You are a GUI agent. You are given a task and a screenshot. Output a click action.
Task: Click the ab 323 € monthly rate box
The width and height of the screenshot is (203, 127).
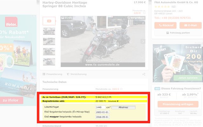pyautogui.click(x=164, y=96)
